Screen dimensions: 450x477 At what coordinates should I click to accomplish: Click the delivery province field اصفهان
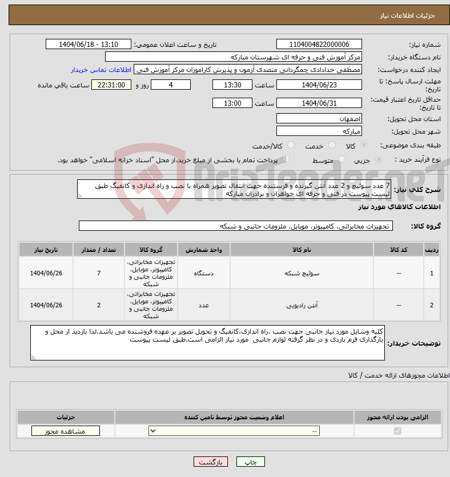[x=319, y=119]
